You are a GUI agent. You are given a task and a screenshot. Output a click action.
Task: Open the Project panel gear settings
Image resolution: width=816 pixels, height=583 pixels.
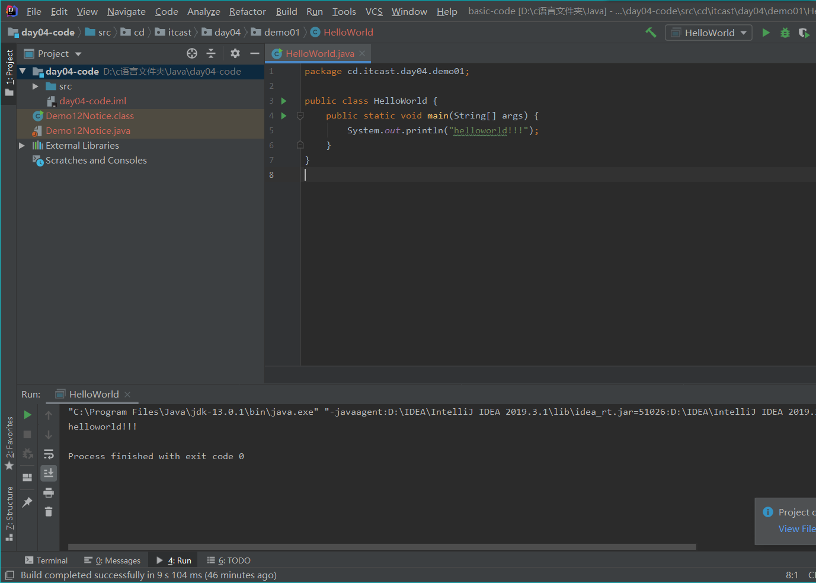tap(235, 53)
